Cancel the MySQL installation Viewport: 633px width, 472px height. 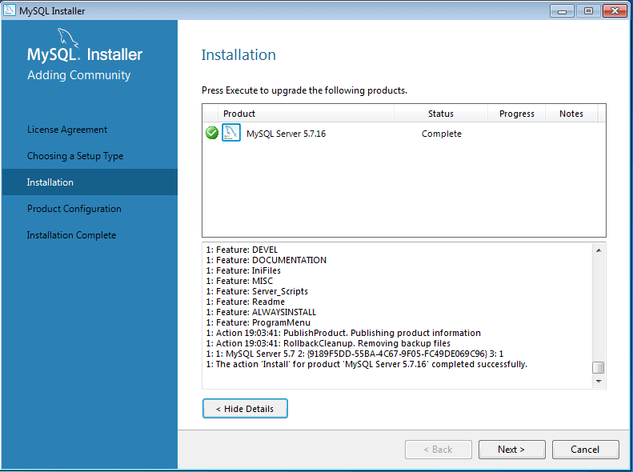585,450
